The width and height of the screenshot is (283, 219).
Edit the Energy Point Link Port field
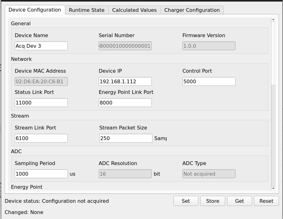click(125, 103)
